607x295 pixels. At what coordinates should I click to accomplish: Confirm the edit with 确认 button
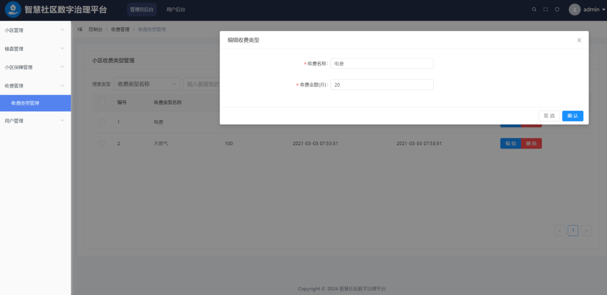coord(573,116)
